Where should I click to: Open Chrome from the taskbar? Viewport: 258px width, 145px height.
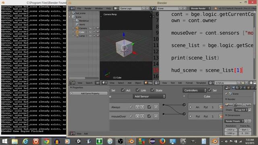coord(46,141)
